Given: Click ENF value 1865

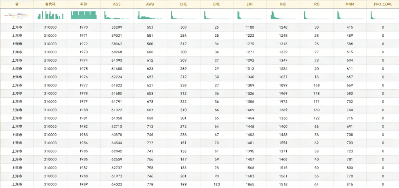Looking at the screenshot, I should [250, 184].
